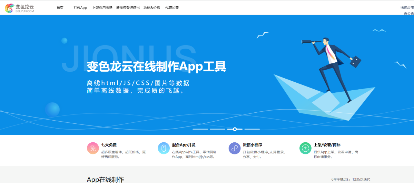Select the second carousel slide indicator
Viewport: 414px width, 183px height.
[x=217, y=129]
